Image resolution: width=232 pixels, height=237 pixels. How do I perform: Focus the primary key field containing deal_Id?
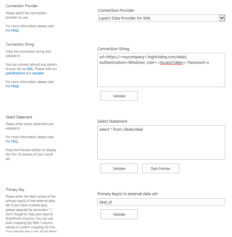tap(161, 202)
